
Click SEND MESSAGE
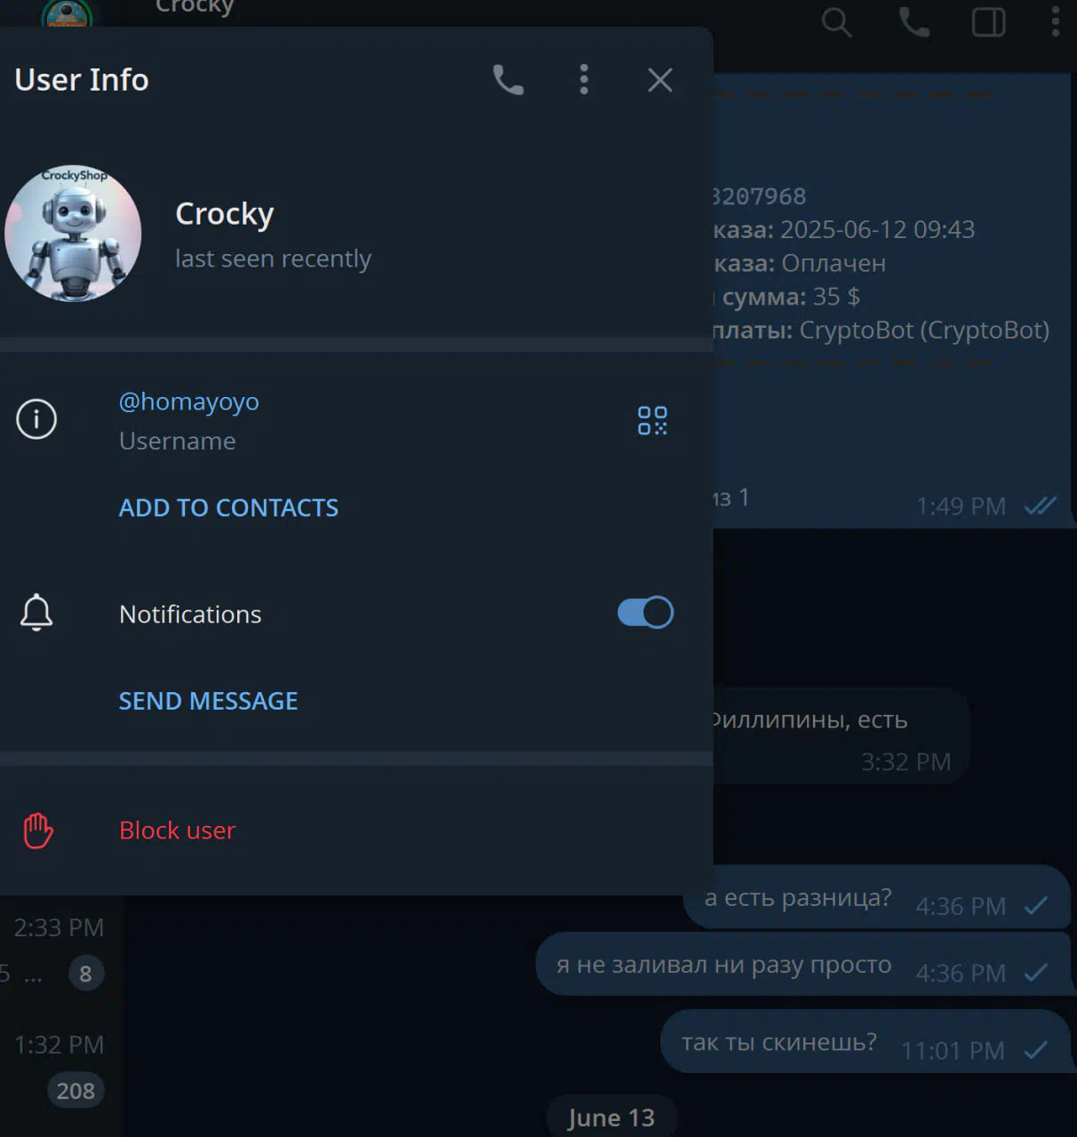(208, 701)
